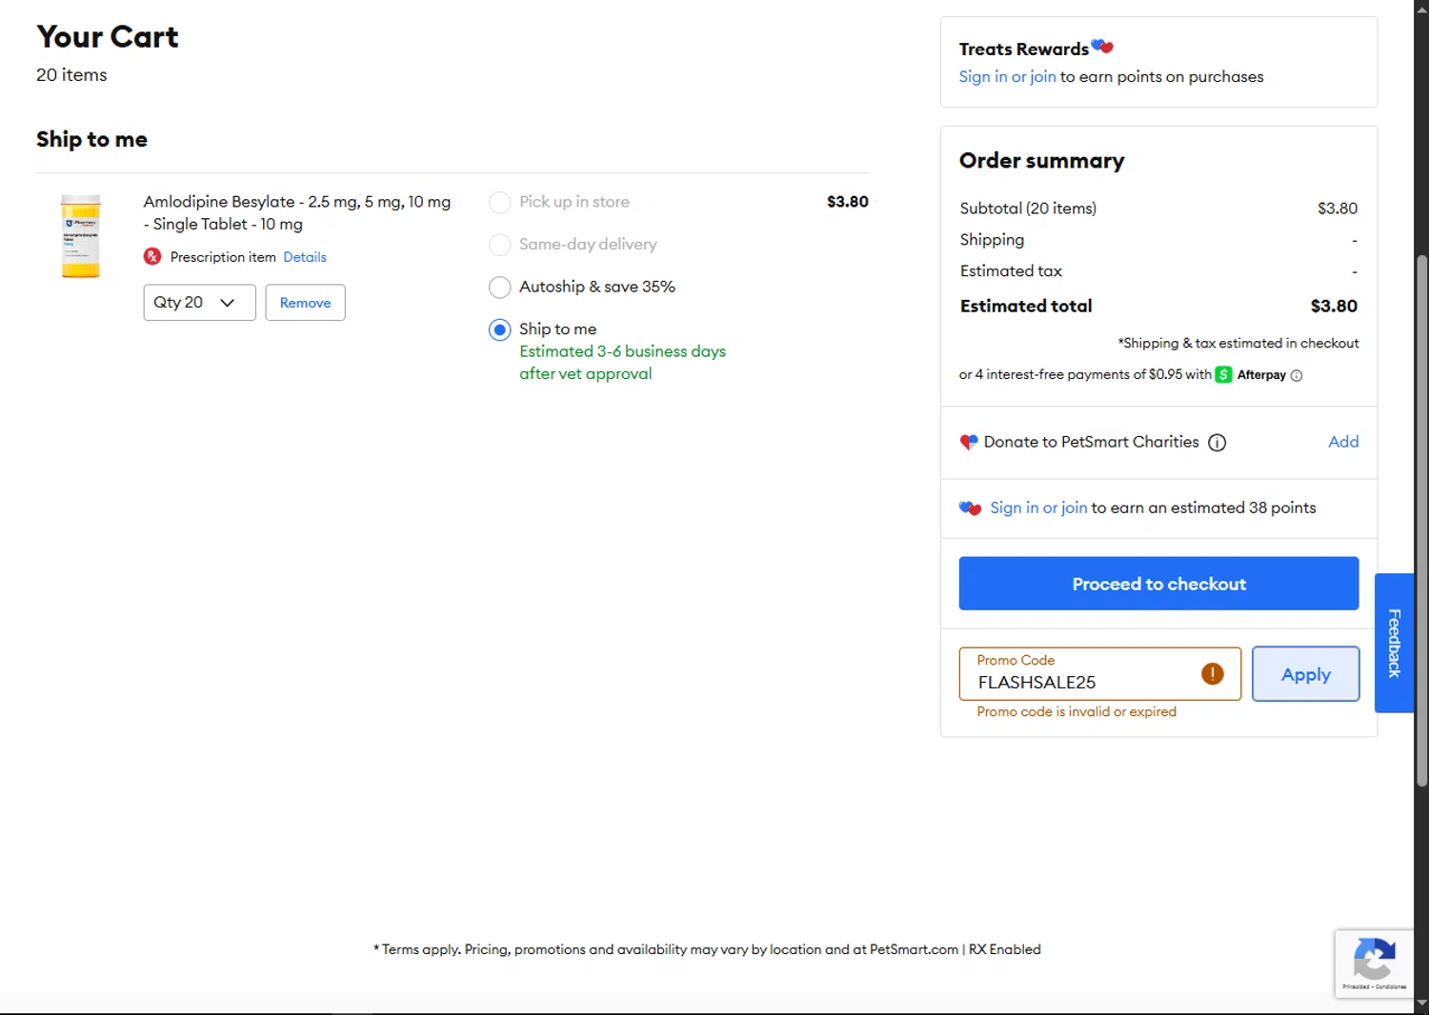Open prescription item Details link

point(305,257)
